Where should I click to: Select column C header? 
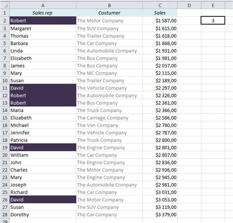(x=160, y=5)
